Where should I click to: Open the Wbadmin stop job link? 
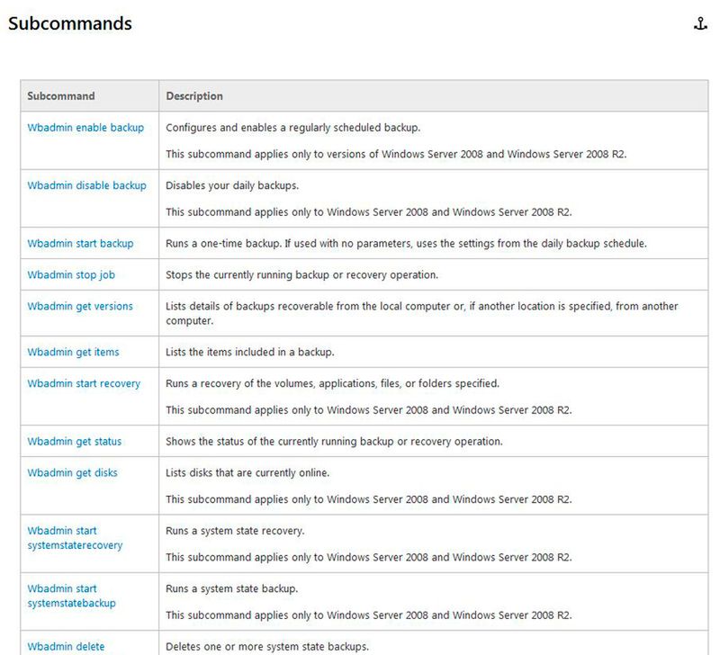click(71, 275)
